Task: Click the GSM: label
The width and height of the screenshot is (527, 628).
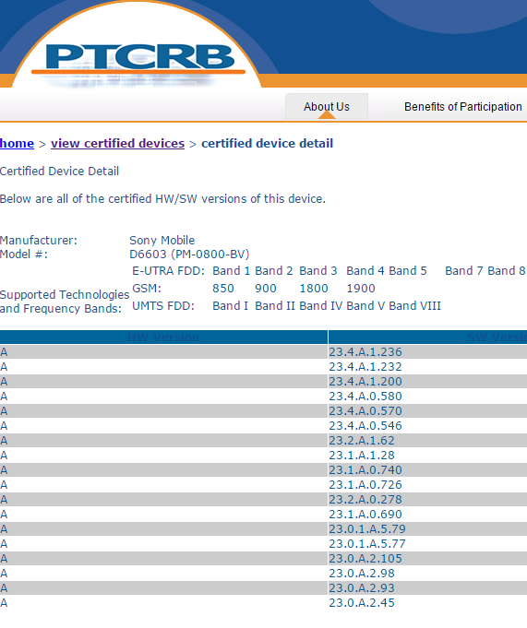Action: (x=147, y=289)
